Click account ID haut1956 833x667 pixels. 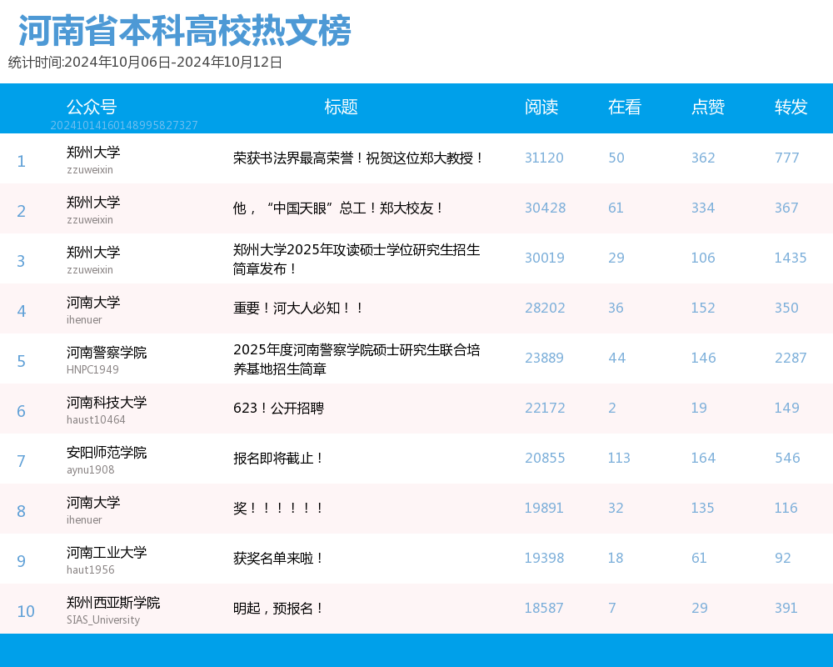point(90,569)
